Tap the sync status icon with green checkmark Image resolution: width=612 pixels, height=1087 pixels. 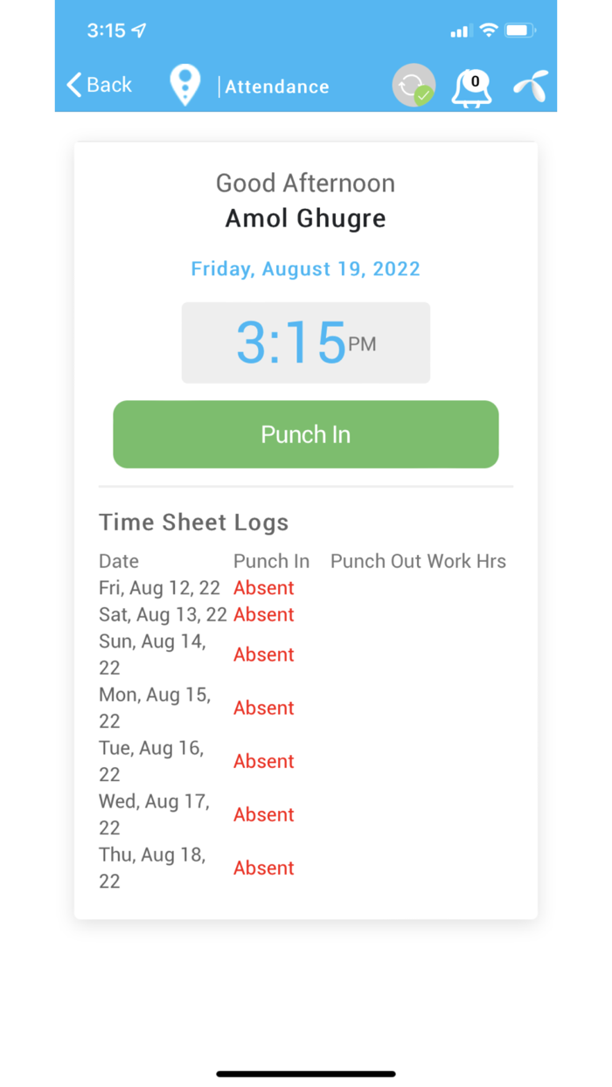pos(413,85)
